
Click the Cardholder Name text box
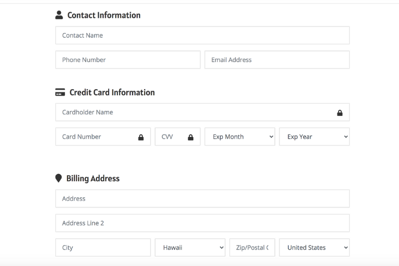[194, 112]
